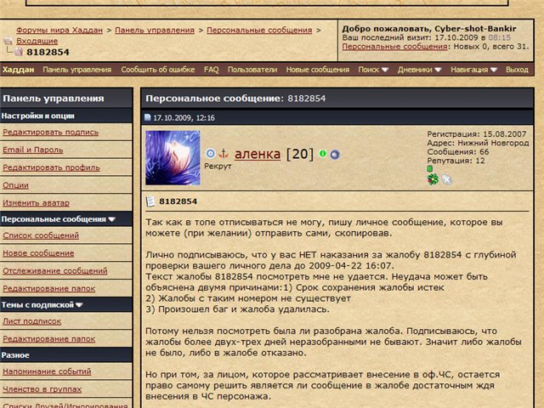The image size is (544, 408).
Task: Open Новые сообщения in the navigation bar
Action: (x=317, y=70)
